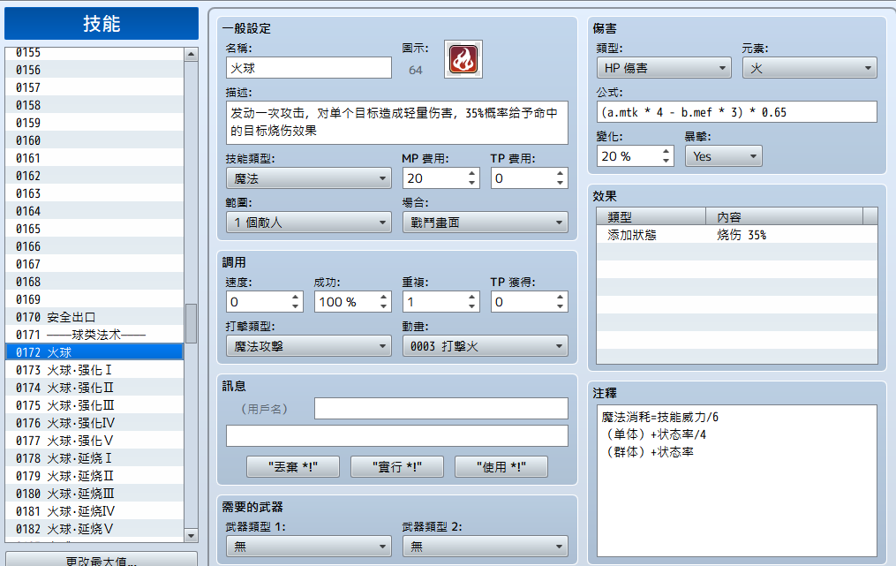This screenshot has width=896, height=566.
Task: Select skill 0171 球类法术 separator
Action: pyautogui.click(x=94, y=335)
